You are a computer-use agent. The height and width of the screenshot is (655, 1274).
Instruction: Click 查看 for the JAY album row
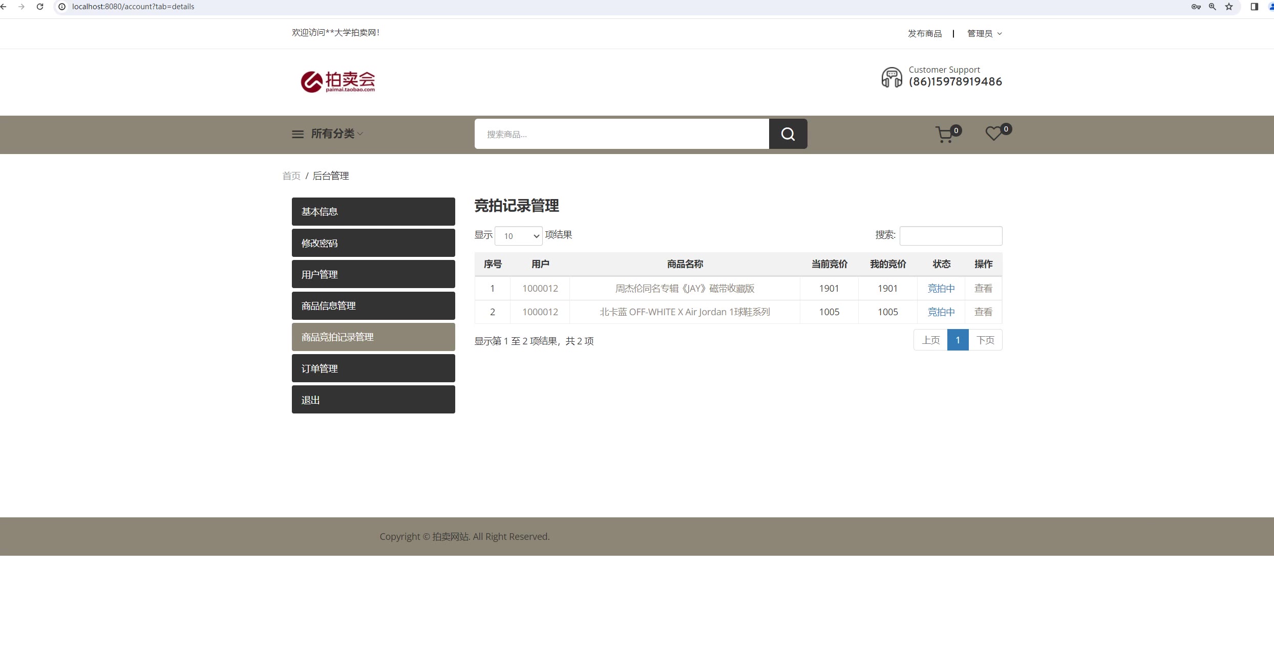(x=983, y=289)
